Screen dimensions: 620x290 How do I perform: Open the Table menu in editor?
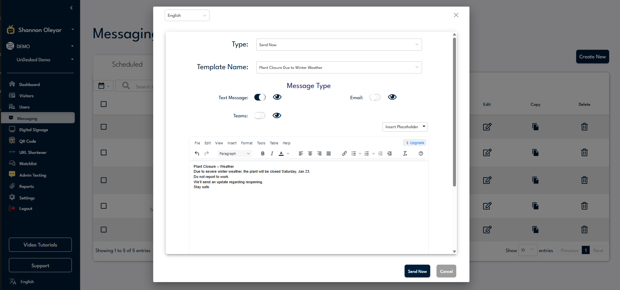click(274, 143)
